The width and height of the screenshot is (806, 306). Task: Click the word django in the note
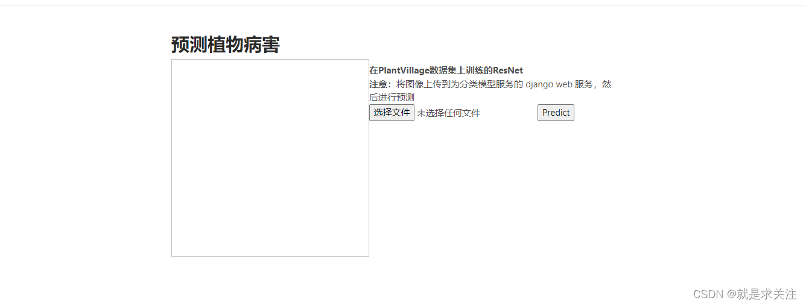[x=539, y=84]
